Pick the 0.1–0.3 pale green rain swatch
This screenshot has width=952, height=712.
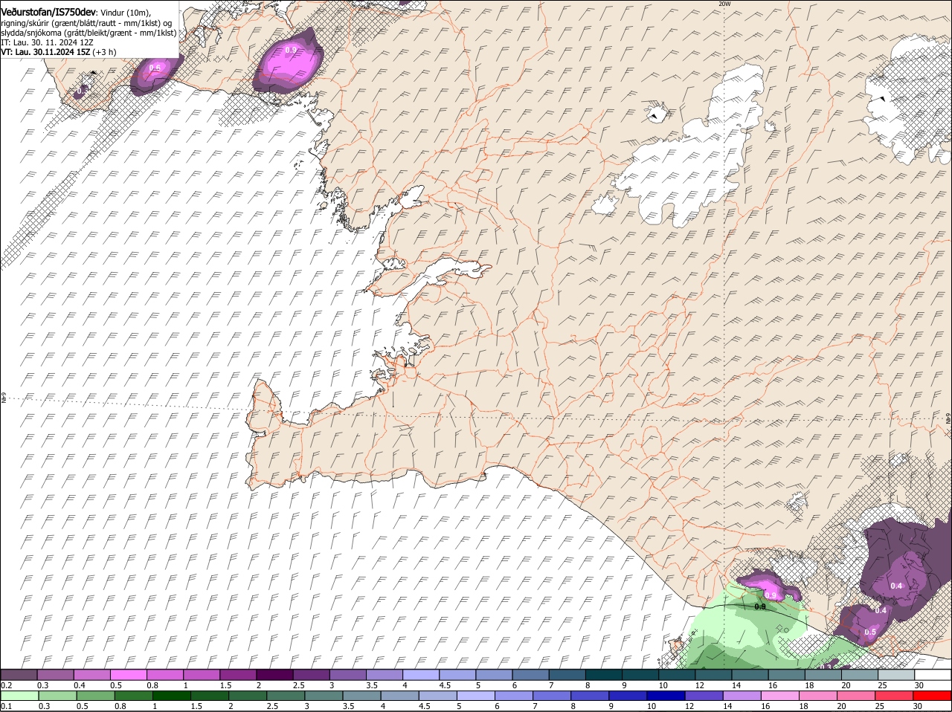point(19,696)
